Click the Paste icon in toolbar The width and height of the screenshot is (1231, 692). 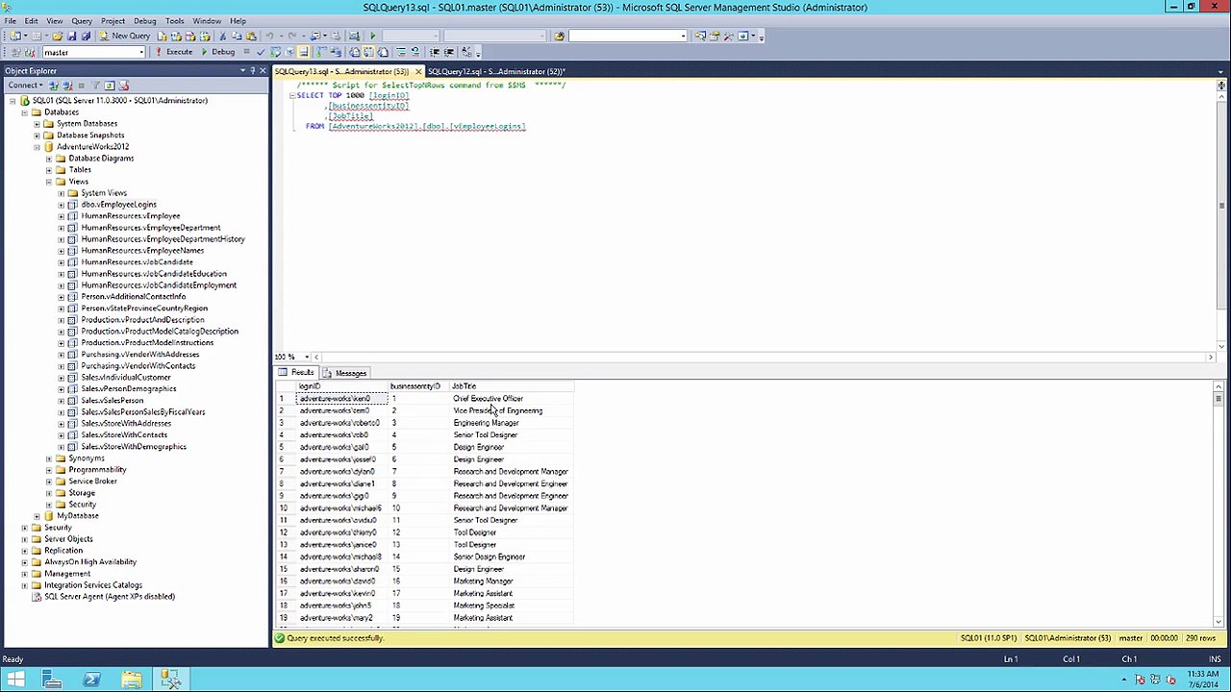pyautogui.click(x=251, y=36)
